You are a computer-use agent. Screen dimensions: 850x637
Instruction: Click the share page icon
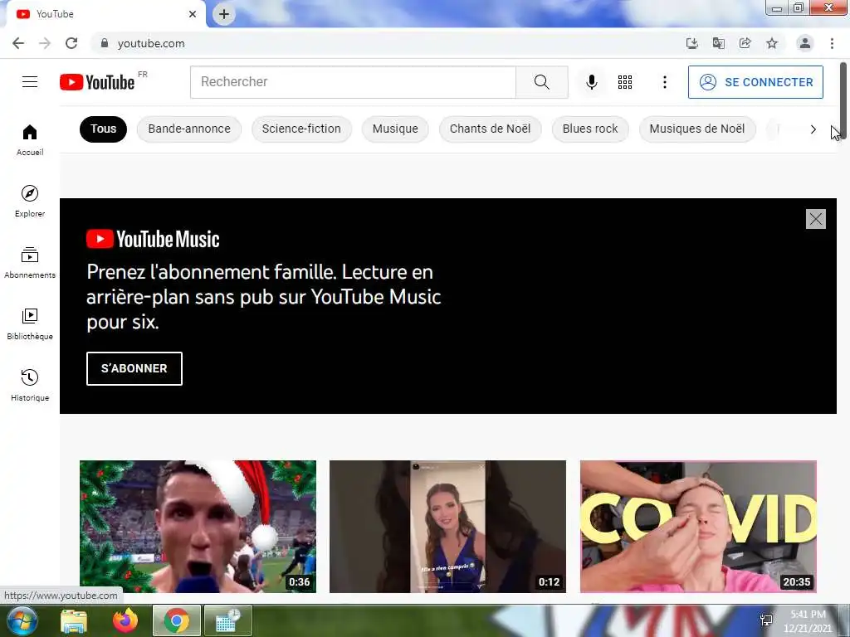pos(745,43)
